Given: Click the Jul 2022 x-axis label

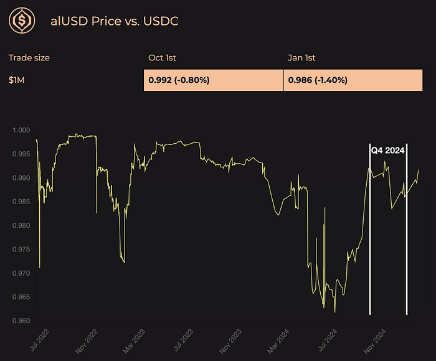Looking at the screenshot, I should point(39,340).
